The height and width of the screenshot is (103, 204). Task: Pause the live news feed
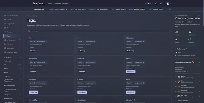coord(170,9)
